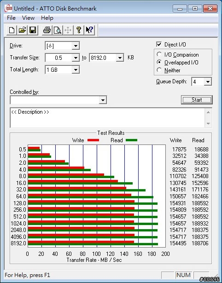
Task: Open a saved benchmark file icon
Action: pyautogui.click(x=22, y=30)
